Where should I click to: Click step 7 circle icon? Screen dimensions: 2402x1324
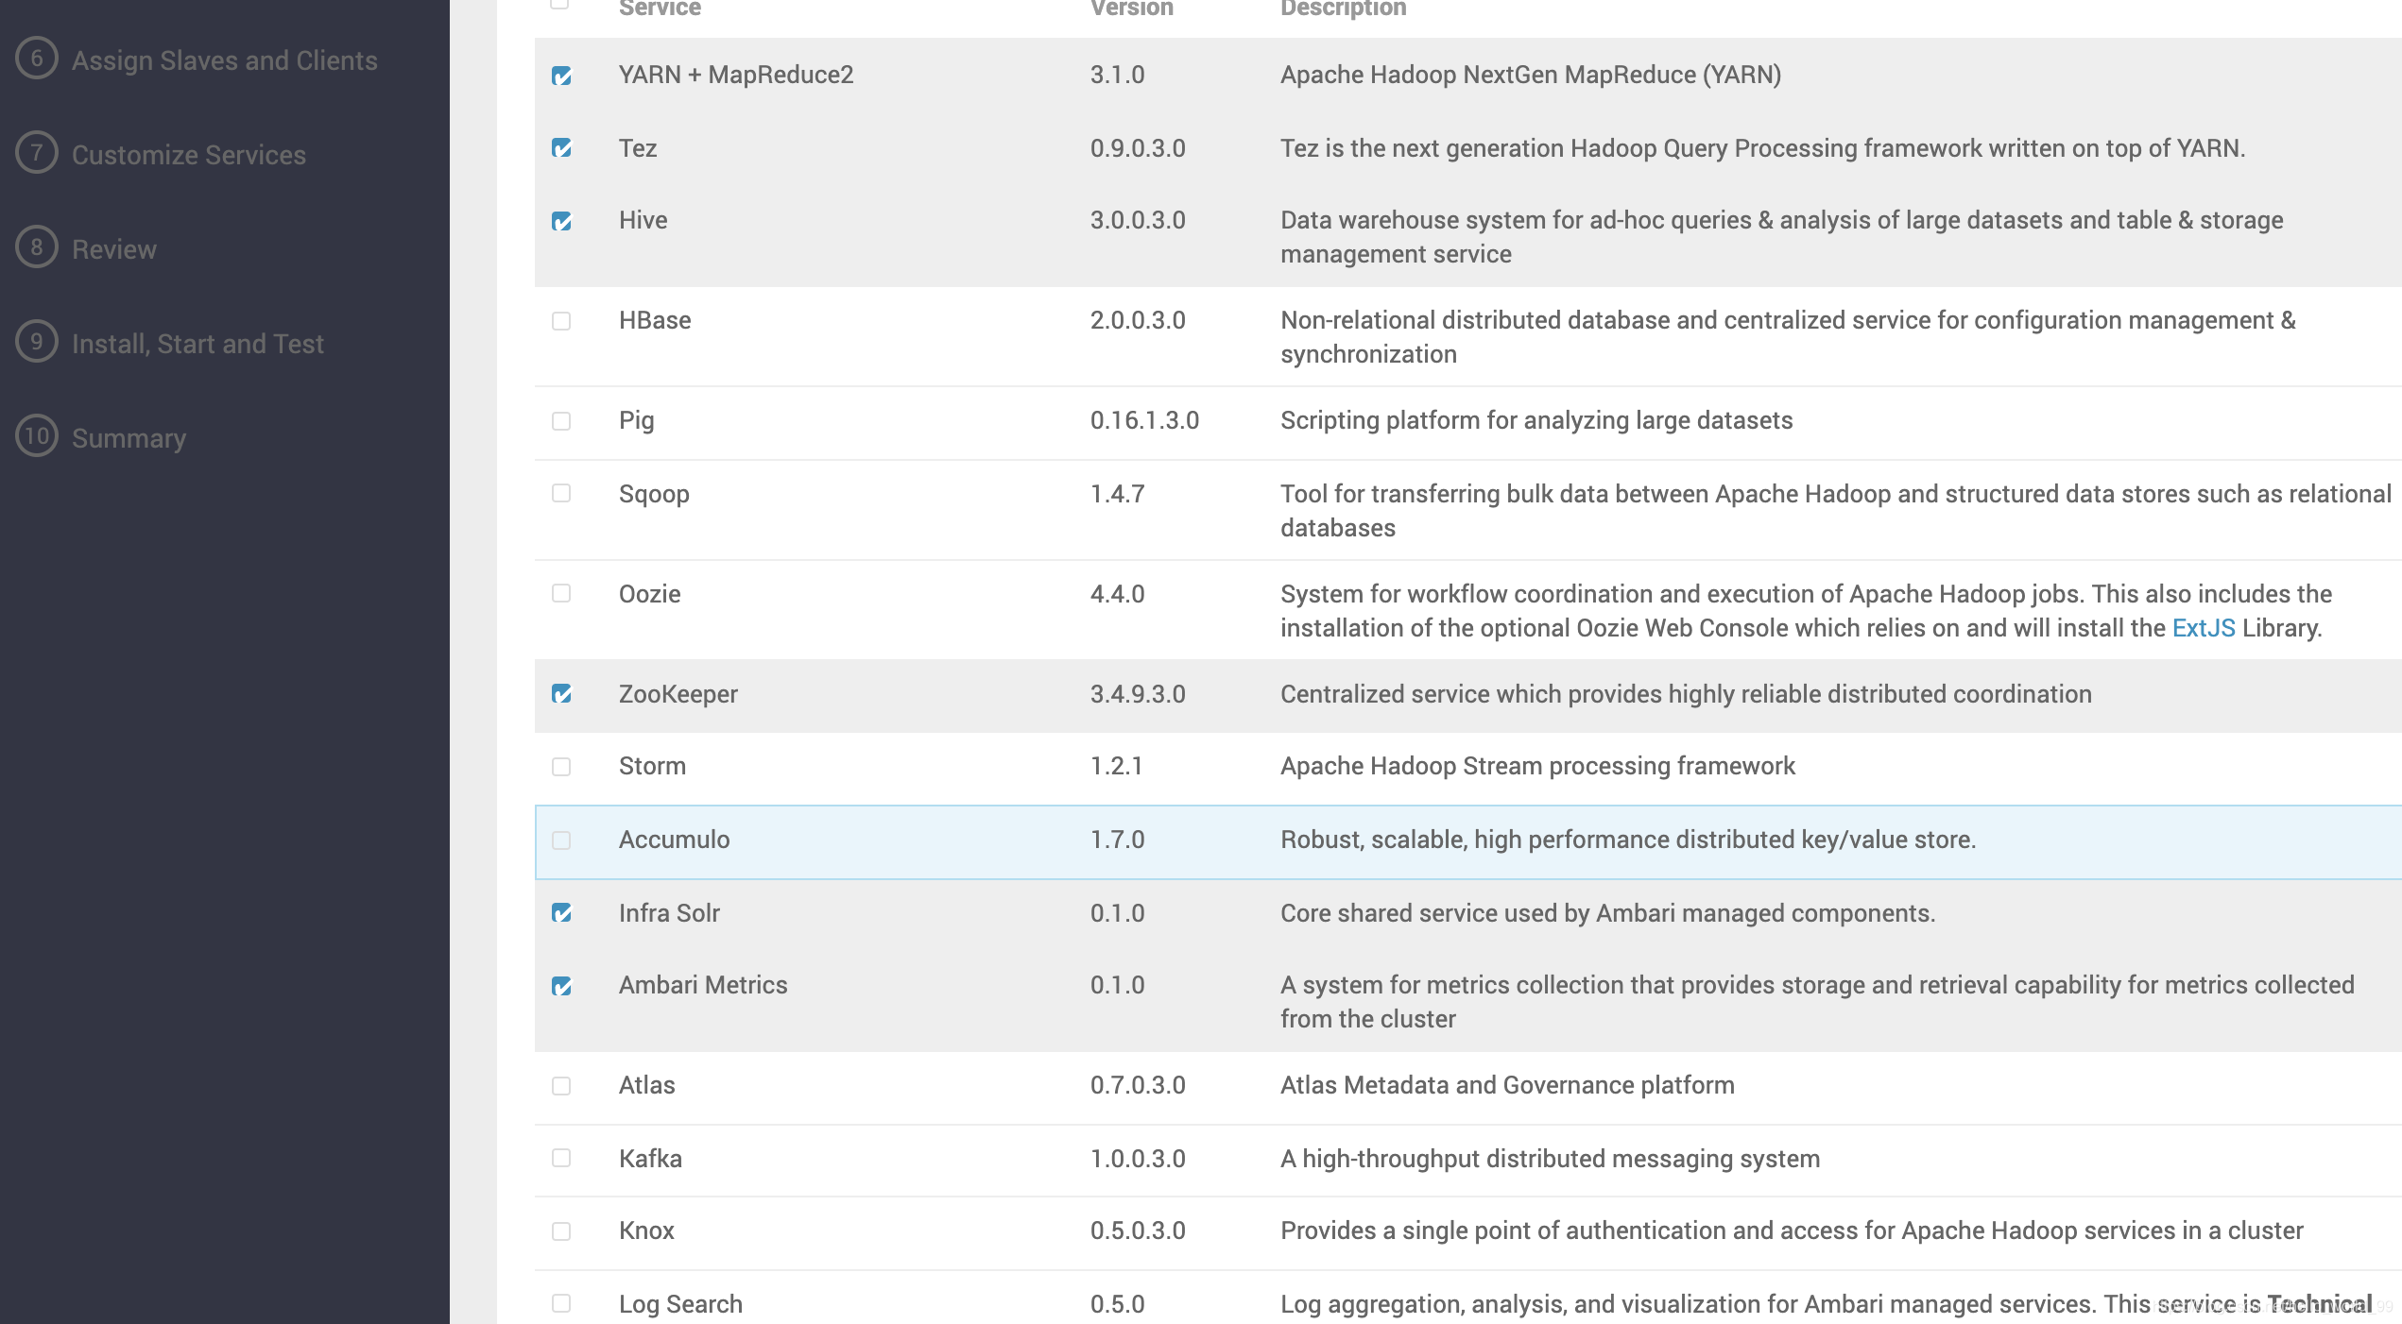37,153
